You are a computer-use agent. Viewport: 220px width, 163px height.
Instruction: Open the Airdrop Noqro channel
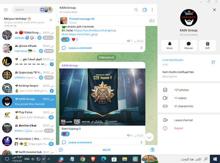click(x=28, y=88)
